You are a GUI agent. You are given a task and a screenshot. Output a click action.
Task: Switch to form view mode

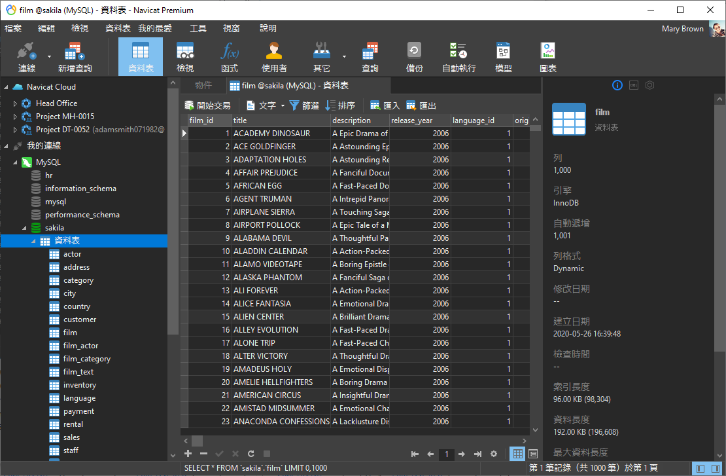click(x=533, y=453)
